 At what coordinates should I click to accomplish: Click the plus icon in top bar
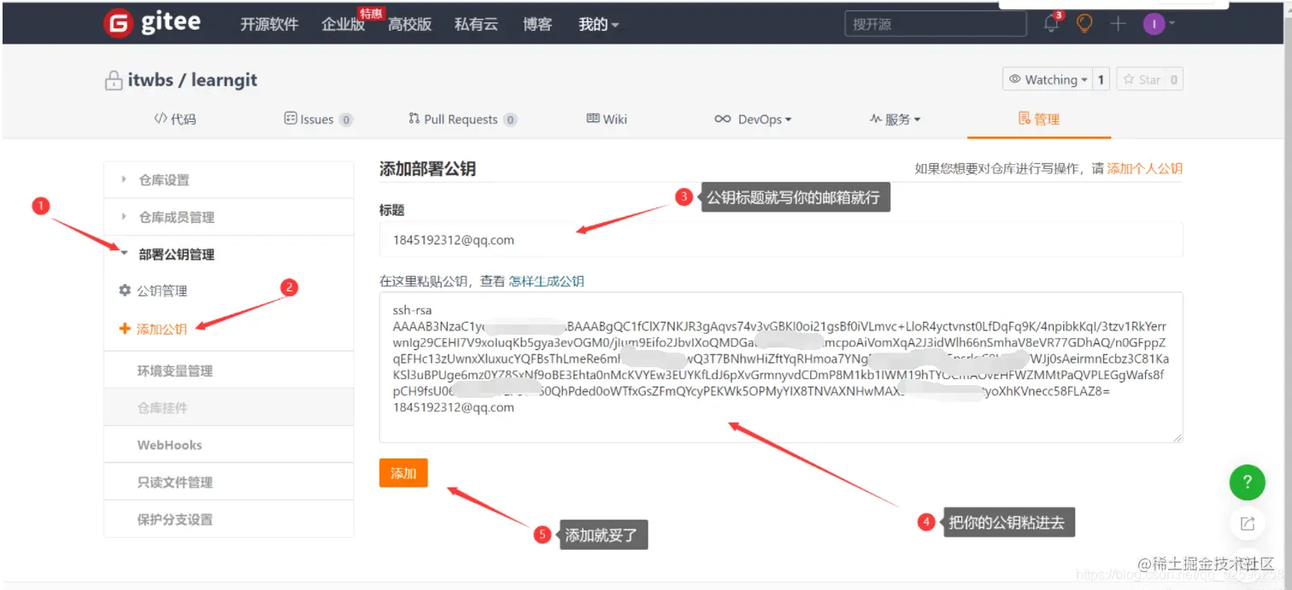point(1118,24)
